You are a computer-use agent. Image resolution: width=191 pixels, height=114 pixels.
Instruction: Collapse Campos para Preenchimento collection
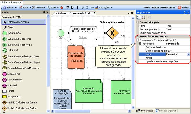[x=137, y=40]
